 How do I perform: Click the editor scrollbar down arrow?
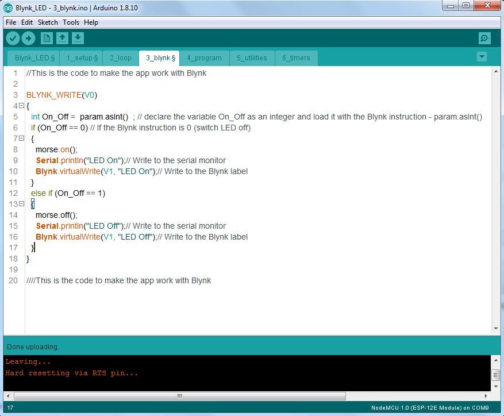[x=495, y=329]
